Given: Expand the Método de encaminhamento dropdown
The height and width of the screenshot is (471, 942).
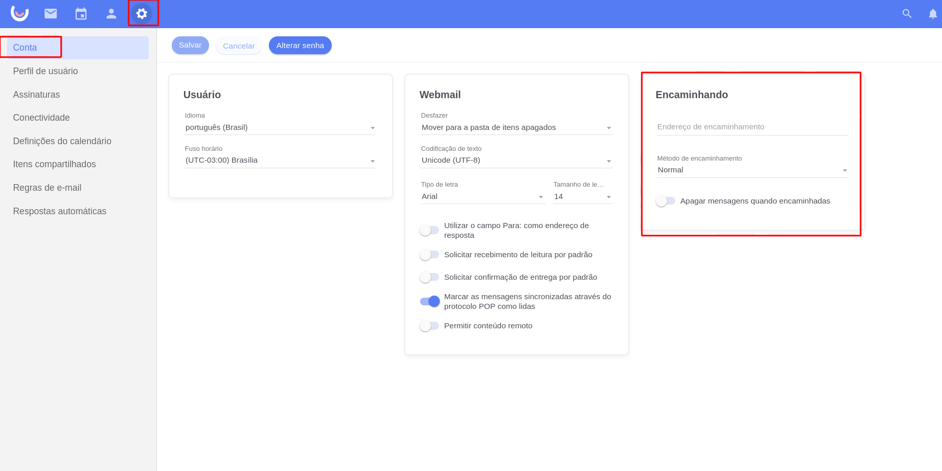Looking at the screenshot, I should click(x=752, y=170).
